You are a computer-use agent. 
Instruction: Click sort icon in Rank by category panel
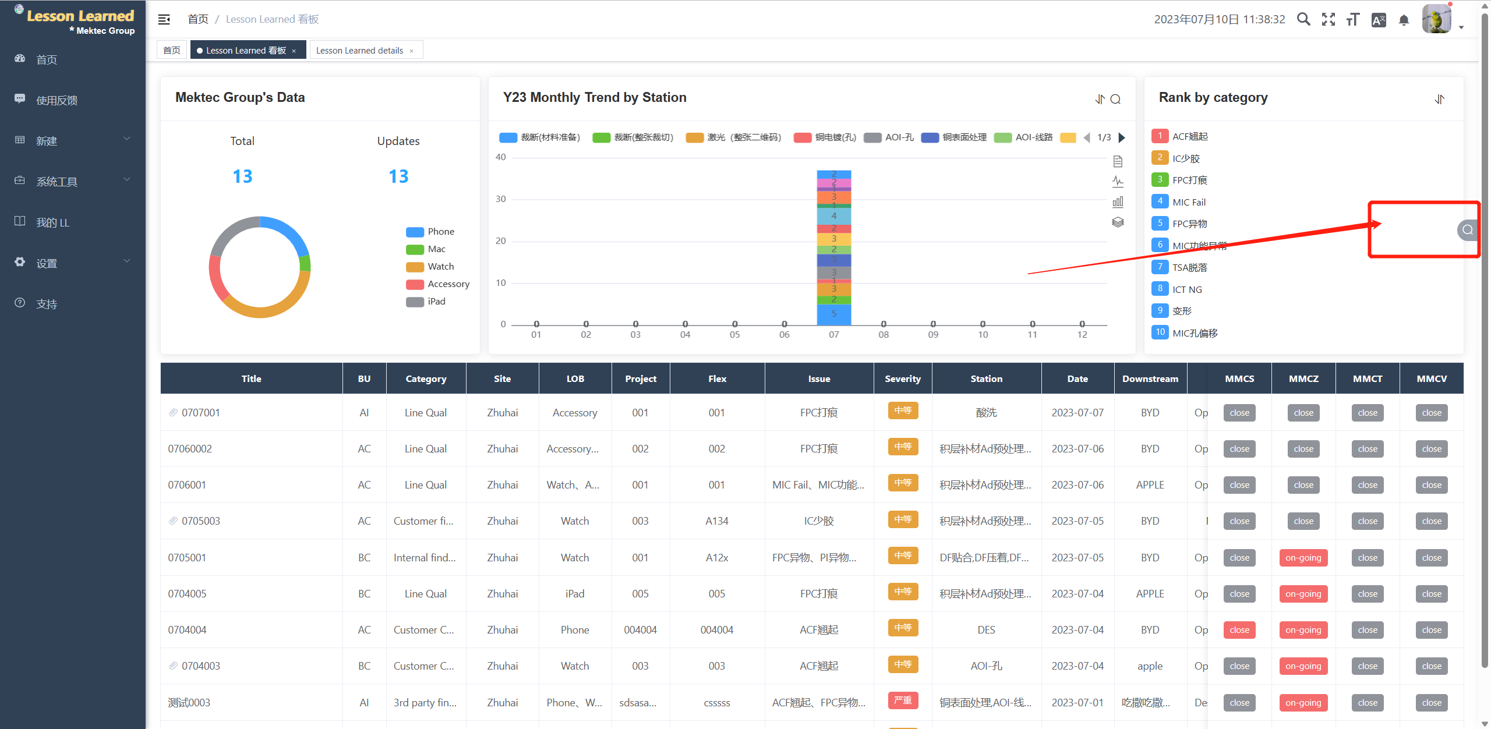[x=1439, y=99]
